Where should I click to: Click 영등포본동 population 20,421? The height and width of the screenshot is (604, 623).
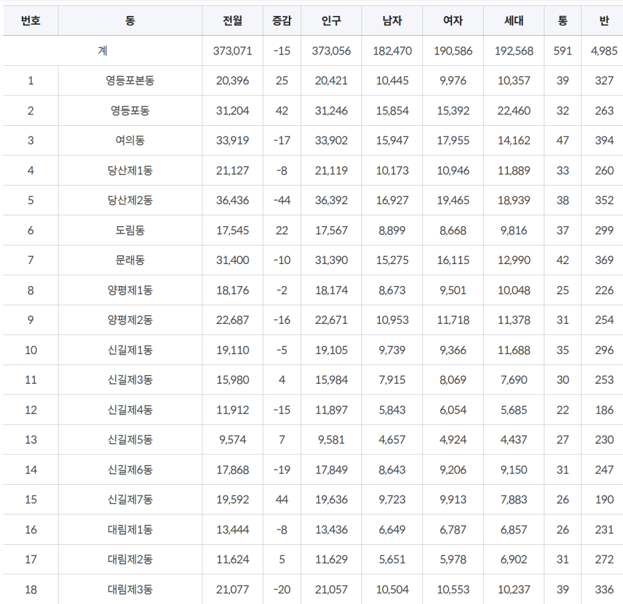click(x=331, y=80)
